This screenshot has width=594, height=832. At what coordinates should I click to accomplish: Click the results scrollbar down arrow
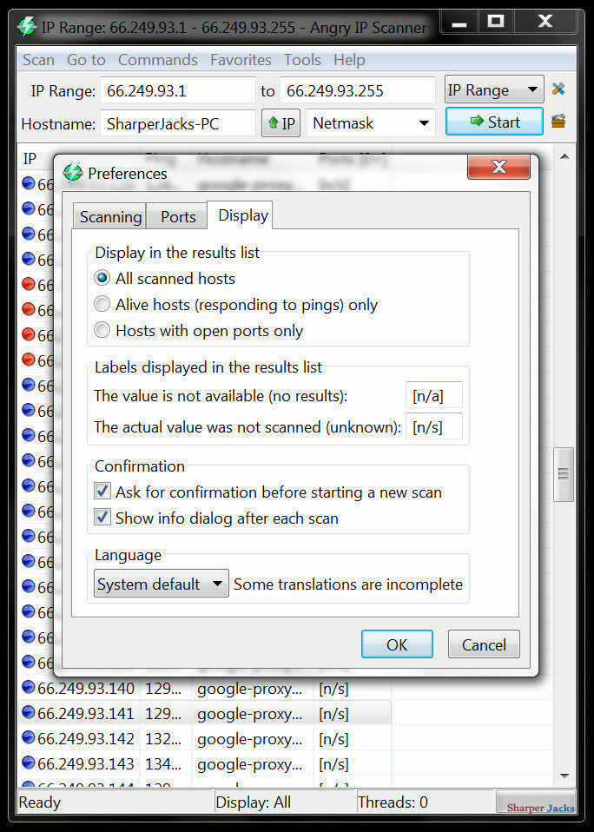pyautogui.click(x=564, y=776)
